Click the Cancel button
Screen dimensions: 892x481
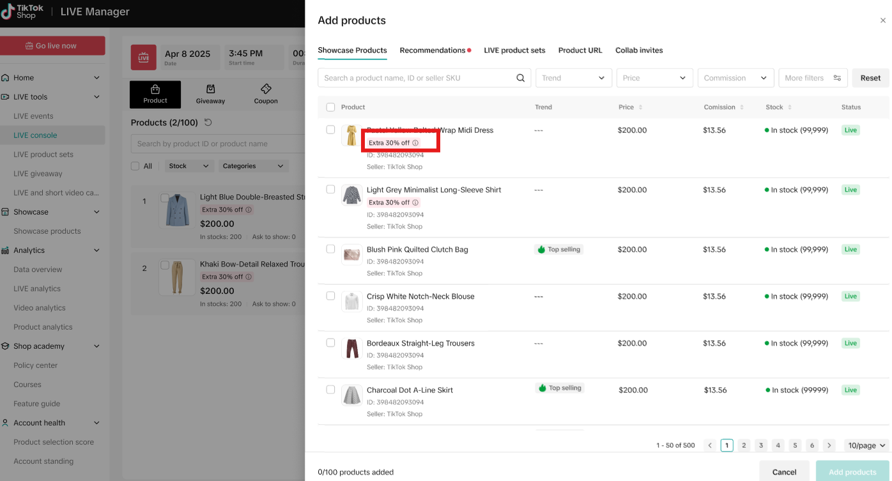(784, 472)
